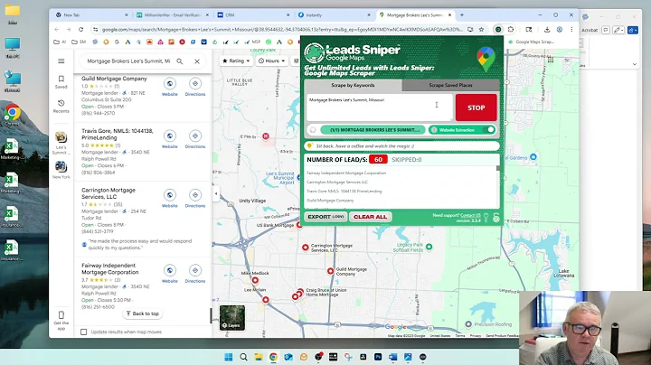Click the Get the app sidebar icon

pos(61,320)
